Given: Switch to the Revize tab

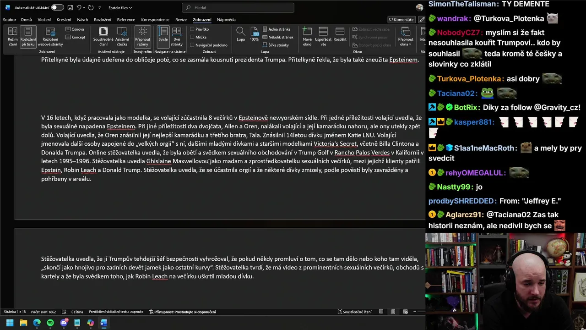Looking at the screenshot, I should tap(181, 20).
